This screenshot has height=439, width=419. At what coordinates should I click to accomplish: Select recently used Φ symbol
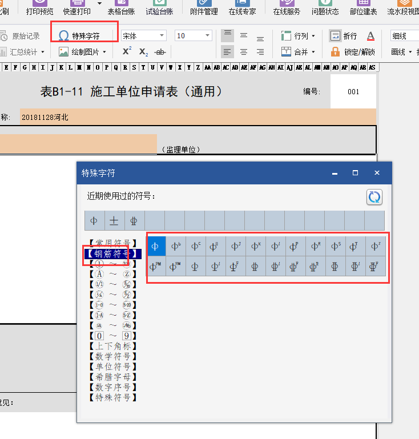(95, 220)
